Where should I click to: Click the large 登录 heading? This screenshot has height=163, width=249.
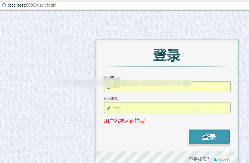[167, 55]
